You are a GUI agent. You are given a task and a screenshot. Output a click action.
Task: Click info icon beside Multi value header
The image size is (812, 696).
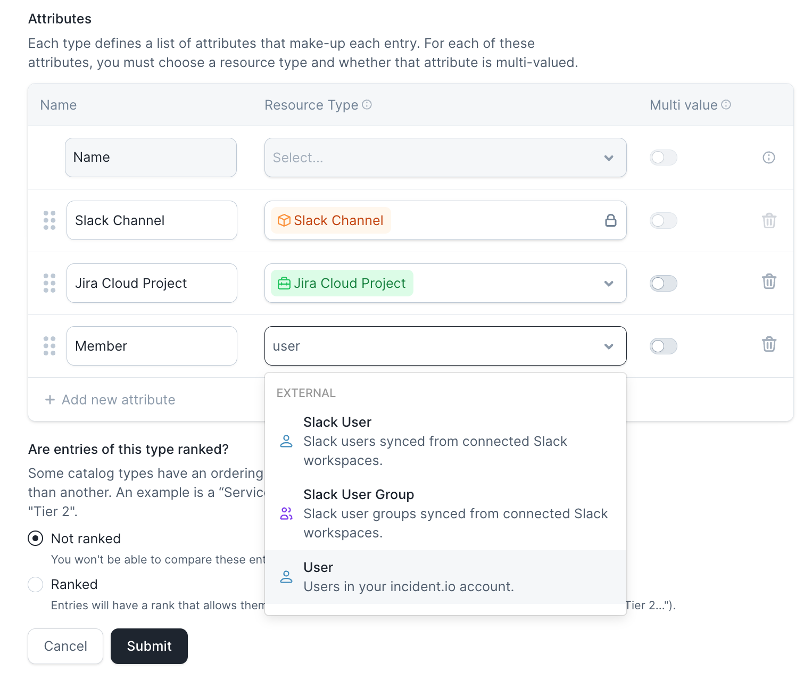726,105
